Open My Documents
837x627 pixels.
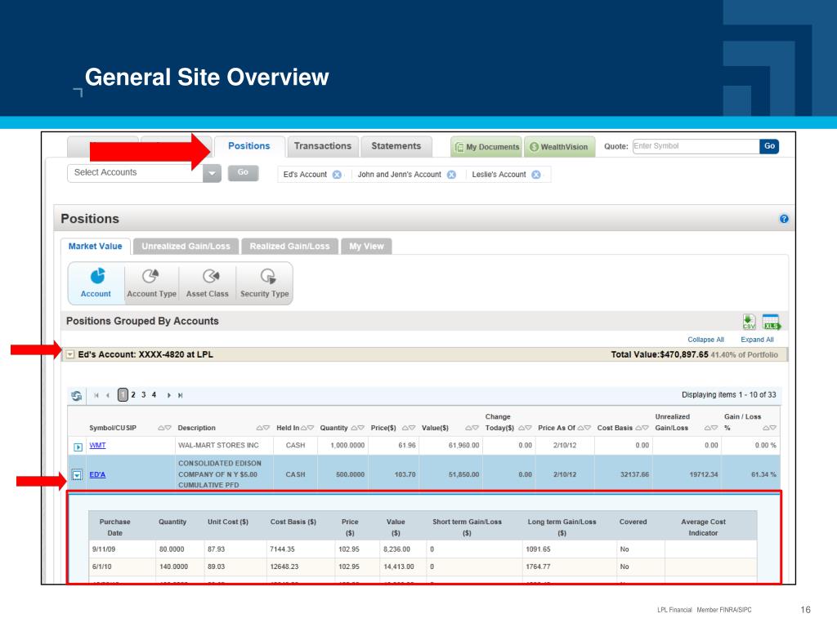click(487, 147)
